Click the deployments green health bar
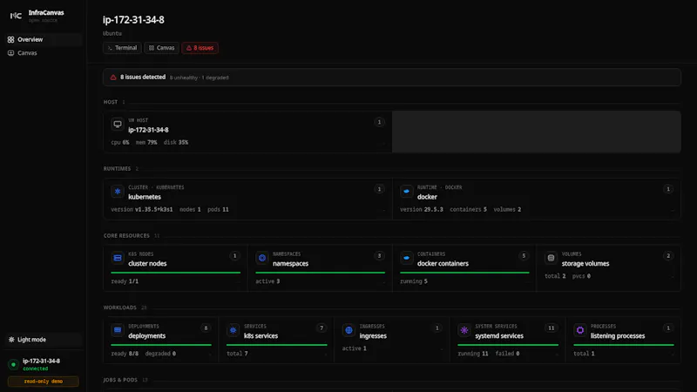Viewport: 697px width, 392px height. [161, 344]
